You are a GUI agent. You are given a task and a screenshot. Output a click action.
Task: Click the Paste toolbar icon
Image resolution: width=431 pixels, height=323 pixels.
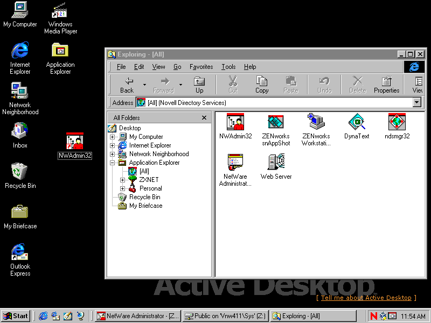(291, 85)
